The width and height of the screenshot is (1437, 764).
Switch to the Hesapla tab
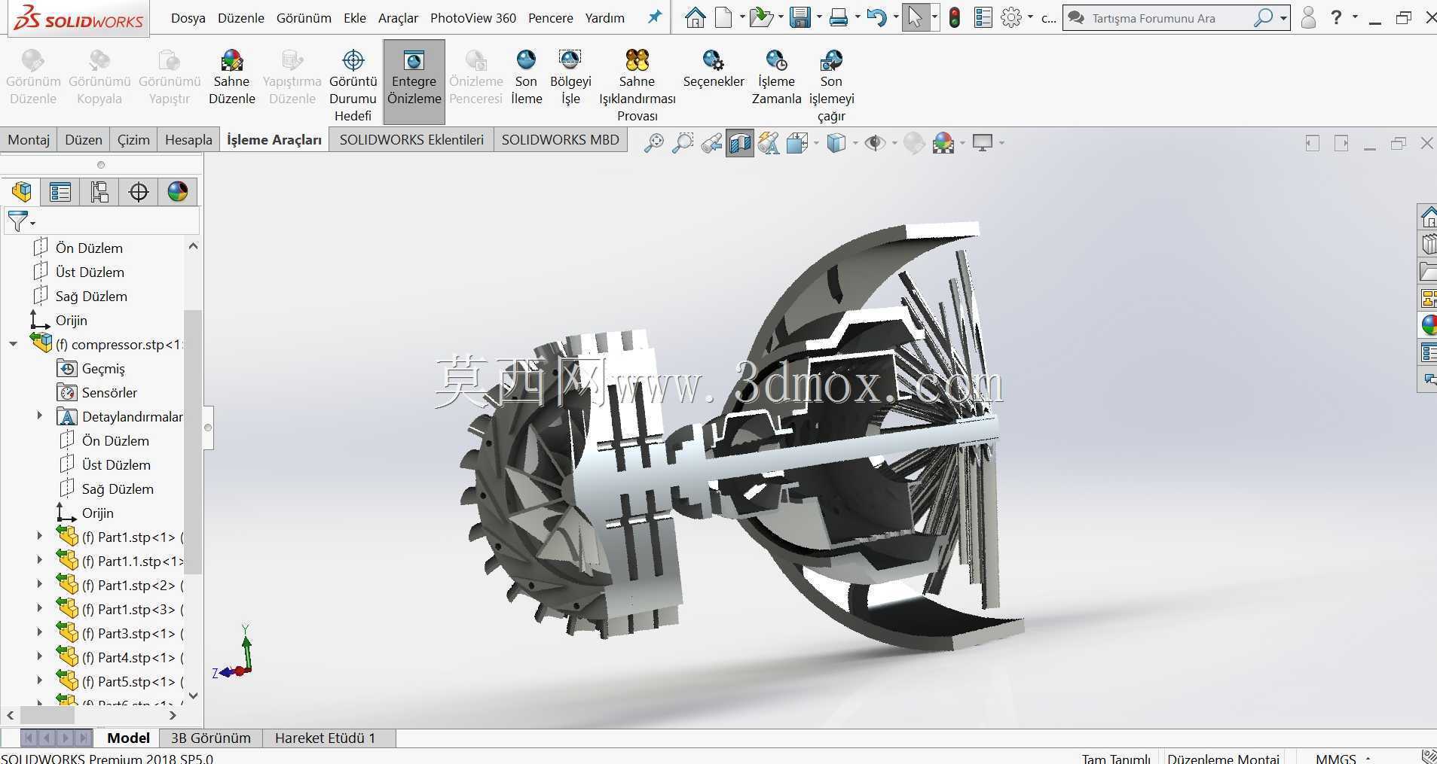point(188,139)
